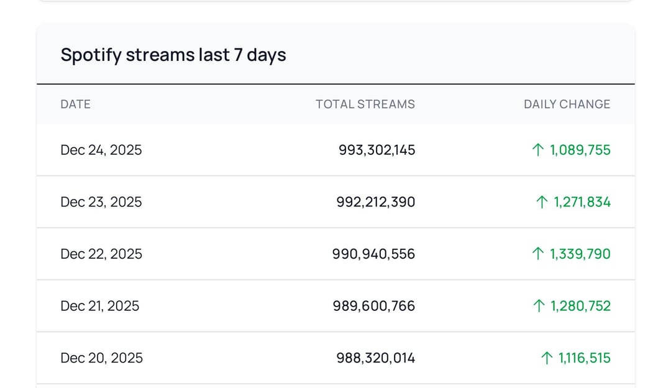
Task: Click the green up arrow beside 1,280,752
Action: (538, 306)
